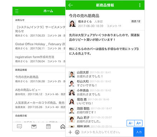The width and height of the screenshot is (157, 137).
Task: Tap the plus attachment icon beside comment field
Action: point(70,132)
